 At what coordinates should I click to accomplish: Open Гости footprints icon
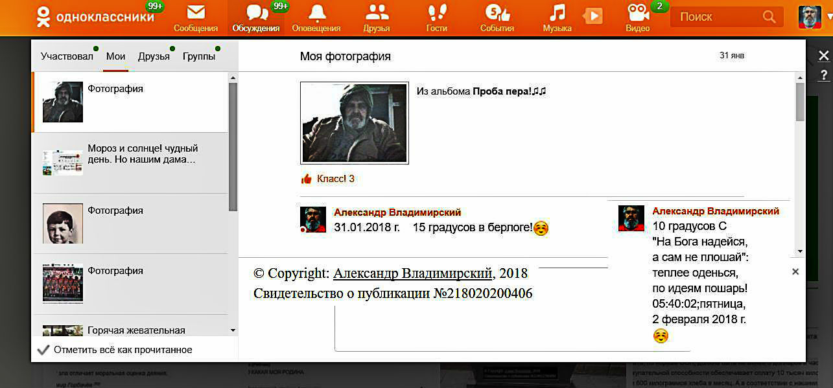tap(436, 14)
